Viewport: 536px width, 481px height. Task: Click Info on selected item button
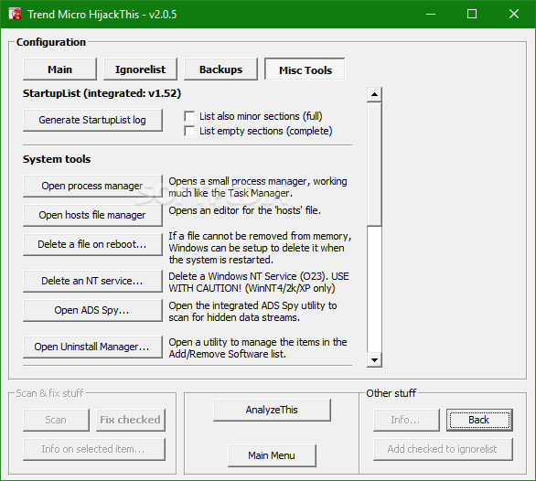93,449
